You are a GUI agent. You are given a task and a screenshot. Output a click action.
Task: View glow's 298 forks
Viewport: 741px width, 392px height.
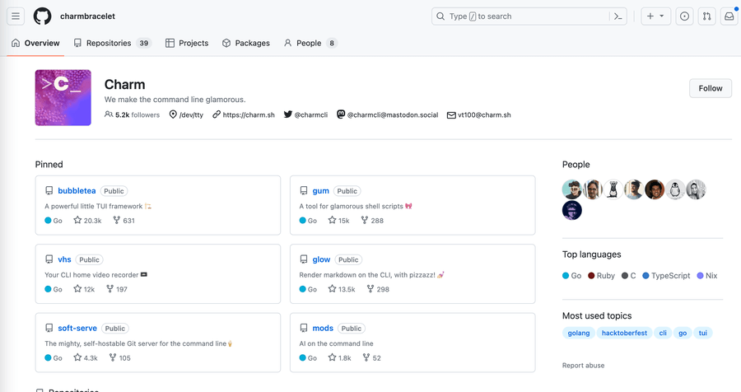378,289
